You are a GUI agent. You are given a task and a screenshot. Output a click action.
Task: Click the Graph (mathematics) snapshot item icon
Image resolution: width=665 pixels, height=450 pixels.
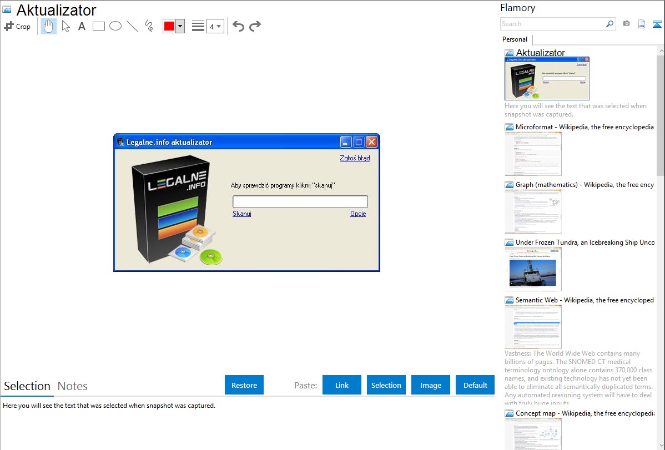tap(509, 185)
